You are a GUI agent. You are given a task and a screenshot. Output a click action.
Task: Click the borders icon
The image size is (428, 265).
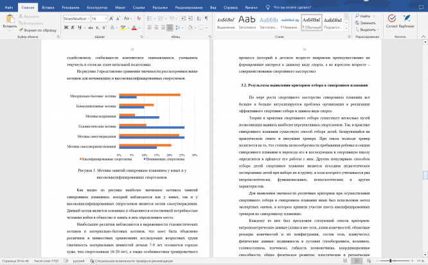tap(201, 28)
